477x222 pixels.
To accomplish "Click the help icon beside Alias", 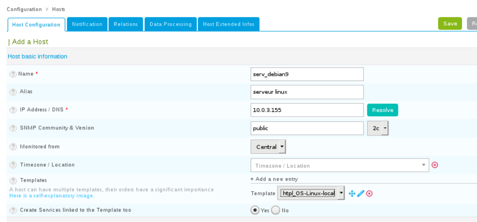I will 13,92.
